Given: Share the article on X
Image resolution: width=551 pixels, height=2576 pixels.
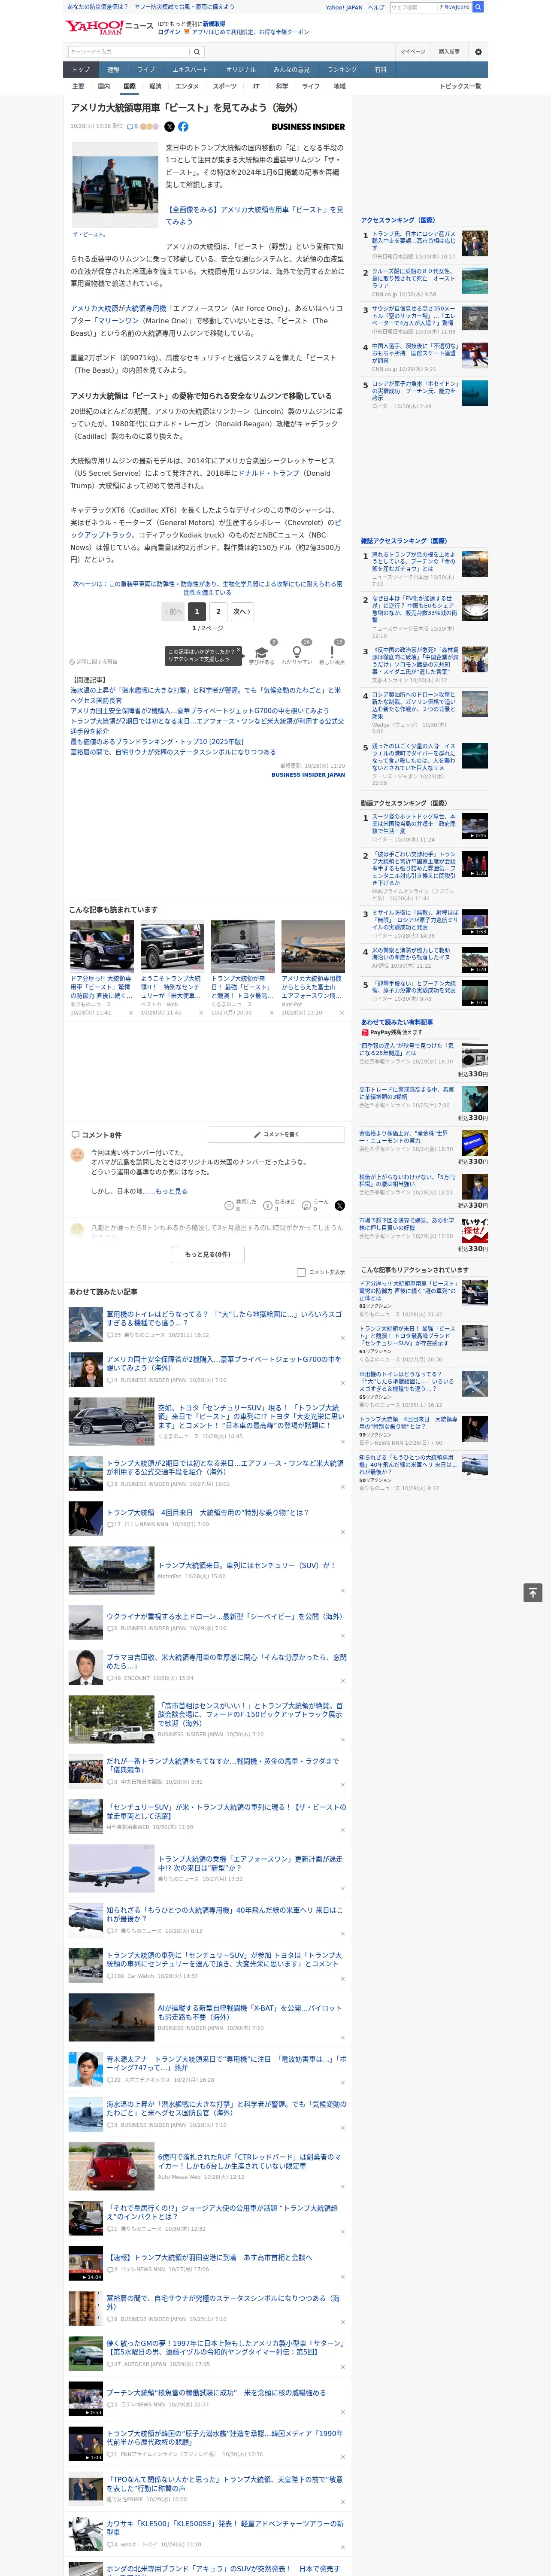Looking at the screenshot, I should click(x=169, y=127).
